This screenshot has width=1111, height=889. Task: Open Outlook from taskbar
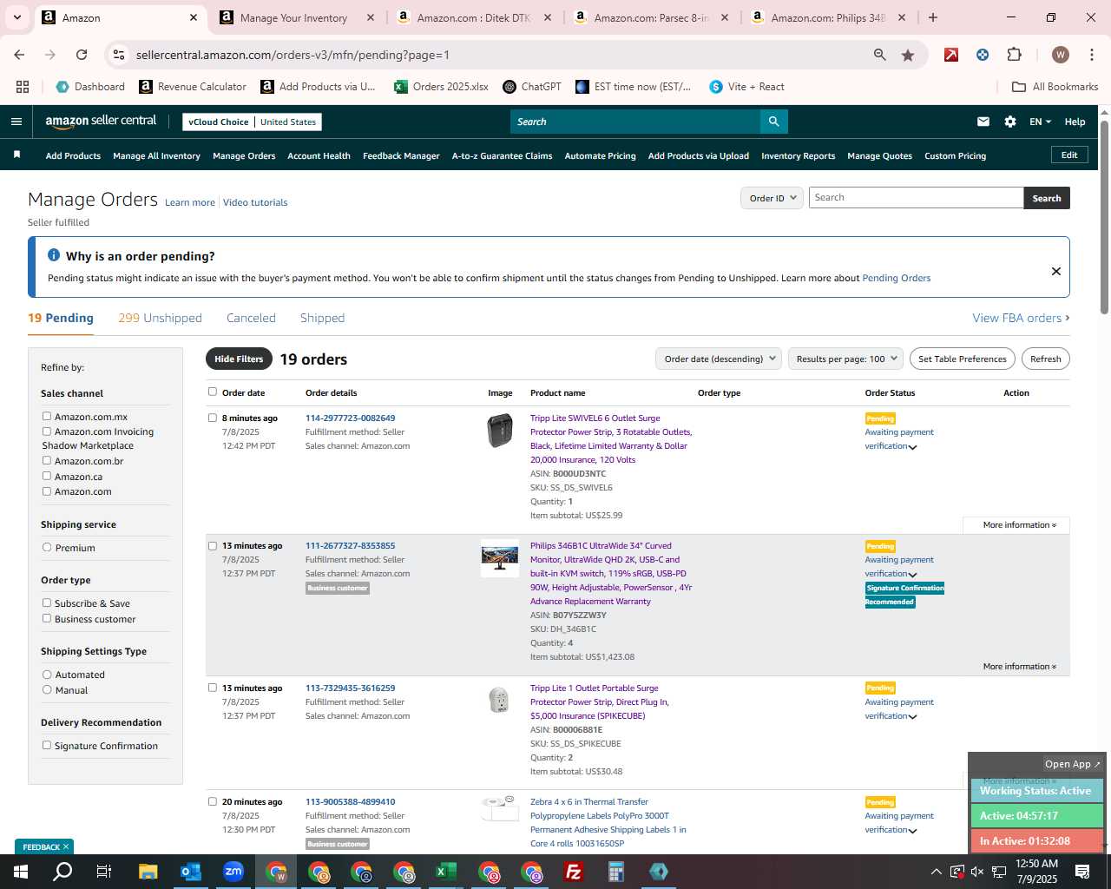pos(190,872)
